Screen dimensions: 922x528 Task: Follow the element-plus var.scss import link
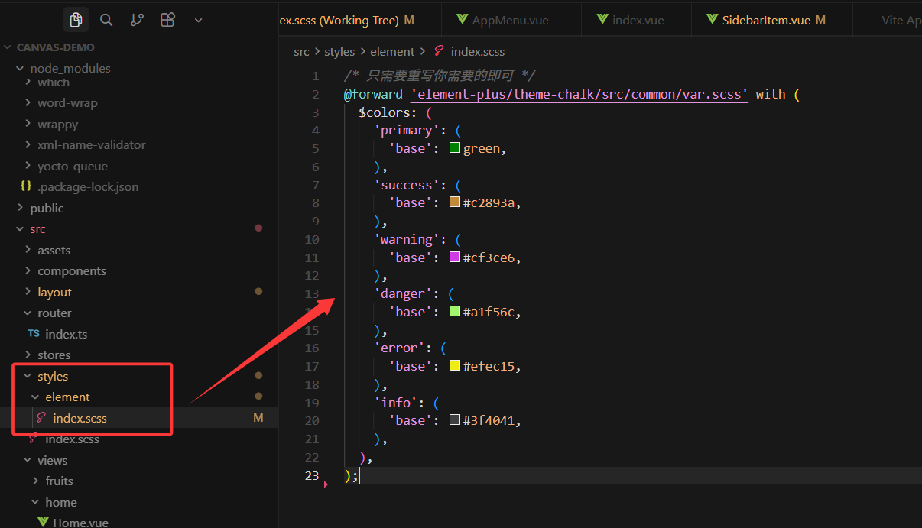click(x=579, y=94)
